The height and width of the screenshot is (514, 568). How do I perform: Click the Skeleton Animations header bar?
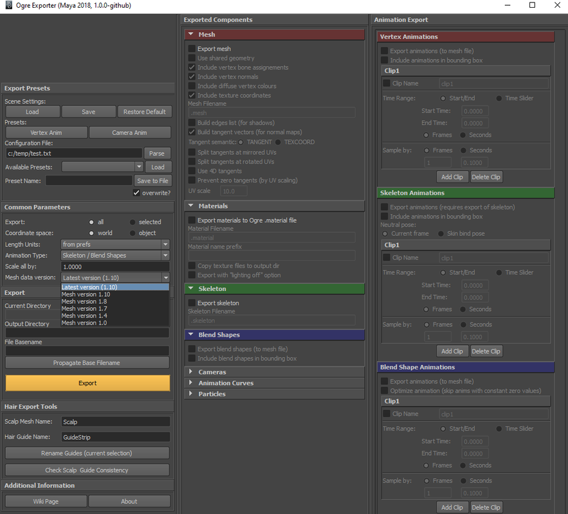point(466,193)
